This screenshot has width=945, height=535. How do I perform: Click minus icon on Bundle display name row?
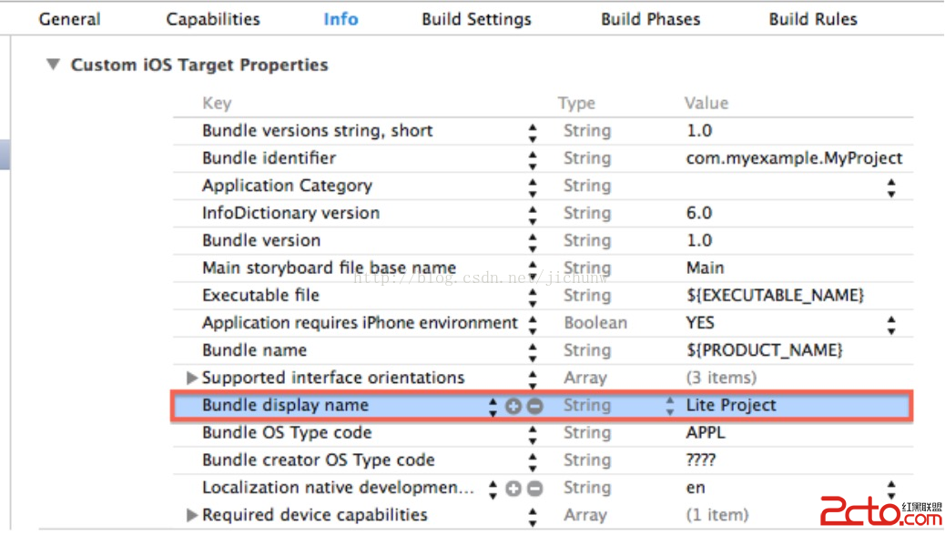[534, 406]
